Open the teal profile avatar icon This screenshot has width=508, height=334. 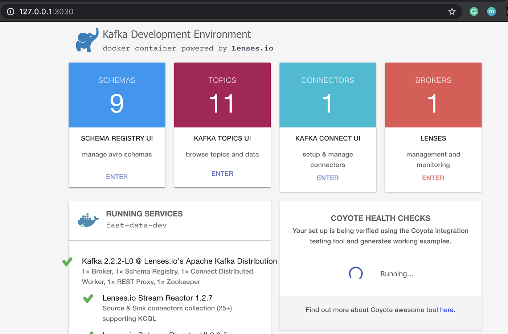[x=491, y=12]
